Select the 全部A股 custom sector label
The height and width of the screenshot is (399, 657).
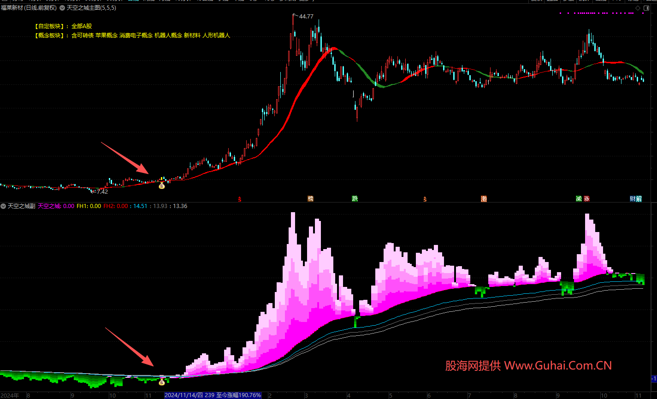(x=82, y=26)
